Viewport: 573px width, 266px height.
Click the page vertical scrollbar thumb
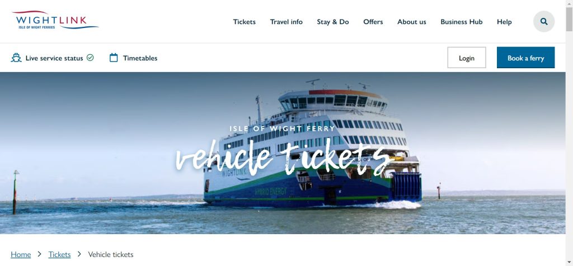tap(569, 19)
